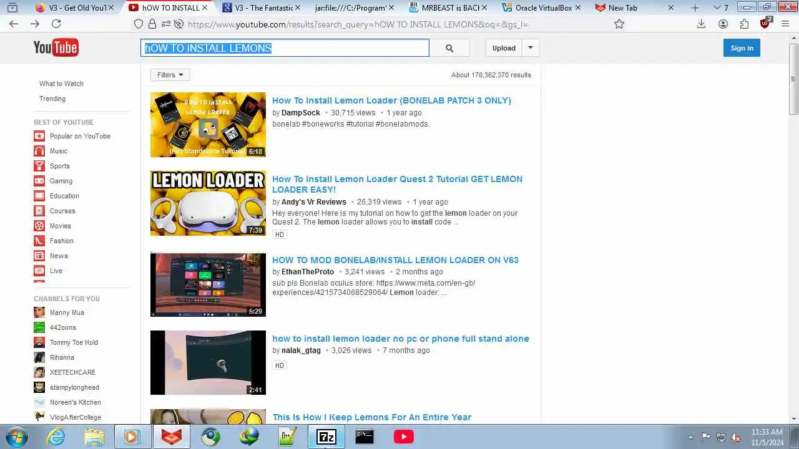
Task: Open the 7-Zip taskbar icon
Action: (x=326, y=437)
